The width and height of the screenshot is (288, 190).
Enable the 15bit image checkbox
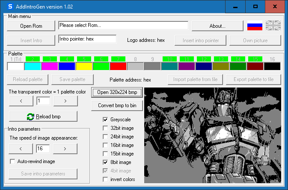(105, 154)
